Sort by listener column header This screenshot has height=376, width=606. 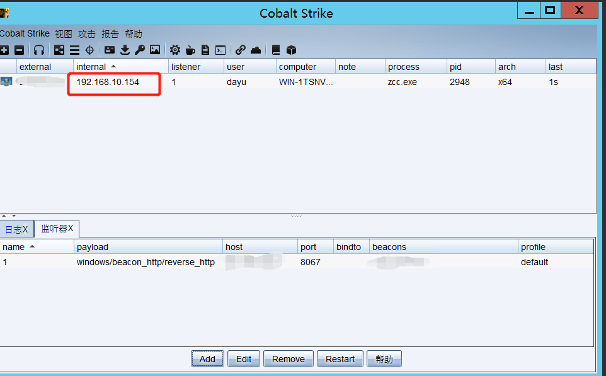point(196,67)
